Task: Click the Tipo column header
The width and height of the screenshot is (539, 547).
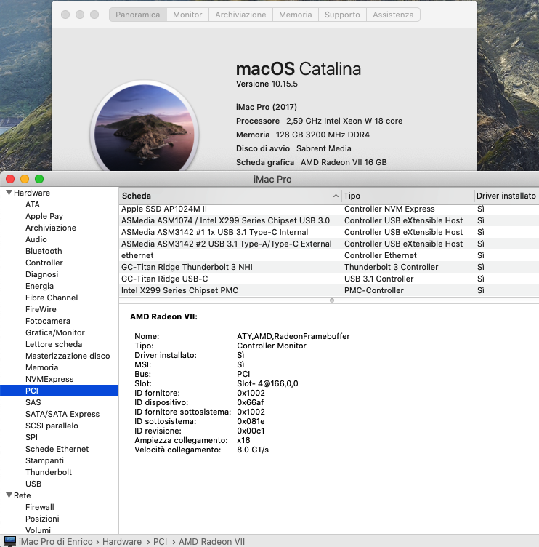Action: click(408, 196)
